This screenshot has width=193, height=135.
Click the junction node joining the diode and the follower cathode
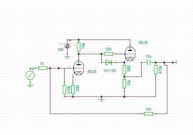pyautogui.click(x=124, y=62)
